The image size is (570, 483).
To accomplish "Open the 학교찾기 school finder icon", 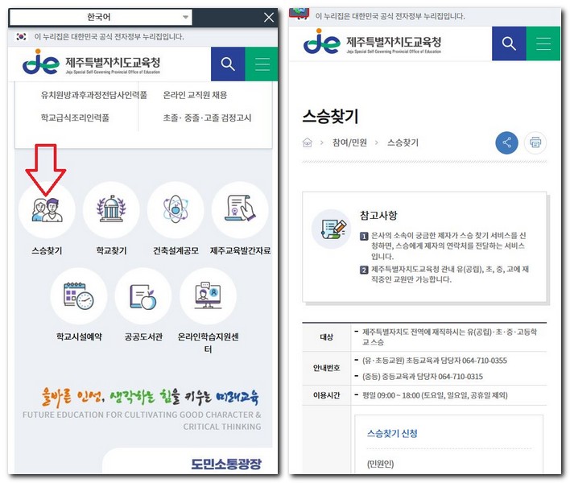I will pos(111,210).
